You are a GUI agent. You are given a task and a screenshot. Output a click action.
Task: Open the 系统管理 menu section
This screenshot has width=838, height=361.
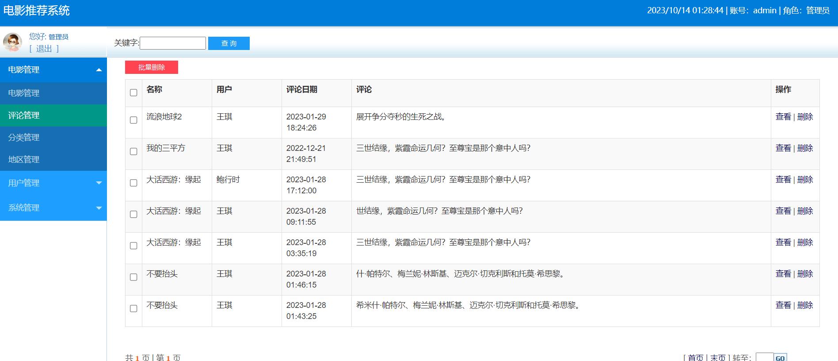53,207
